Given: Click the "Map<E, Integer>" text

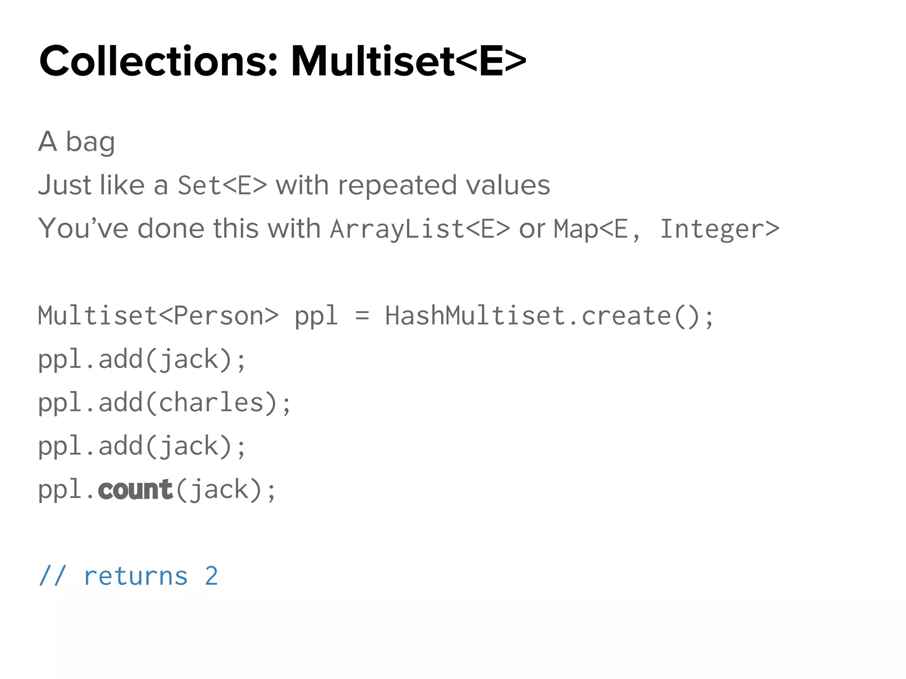Looking at the screenshot, I should pyautogui.click(x=666, y=229).
